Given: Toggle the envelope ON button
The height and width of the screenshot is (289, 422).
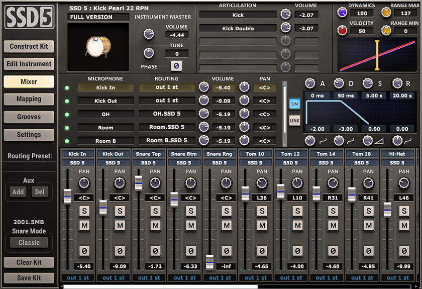Looking at the screenshot, I should tap(295, 104).
